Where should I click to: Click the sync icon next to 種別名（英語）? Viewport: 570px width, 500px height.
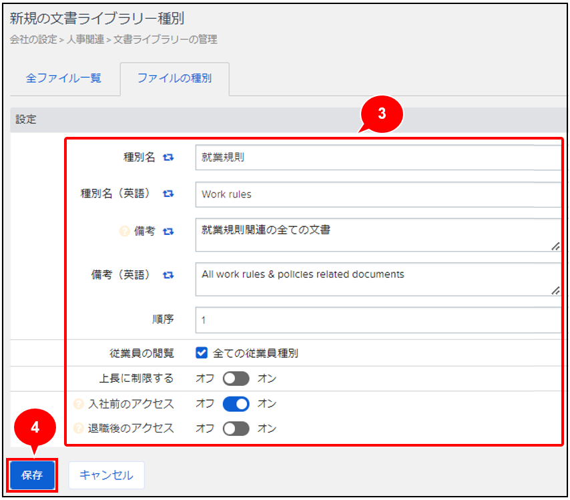(x=168, y=194)
